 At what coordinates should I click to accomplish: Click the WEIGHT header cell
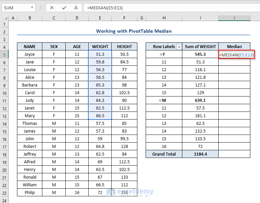[100, 46]
